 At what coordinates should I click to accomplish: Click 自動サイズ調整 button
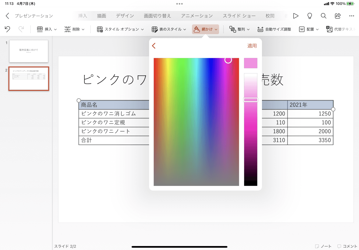[274, 29]
